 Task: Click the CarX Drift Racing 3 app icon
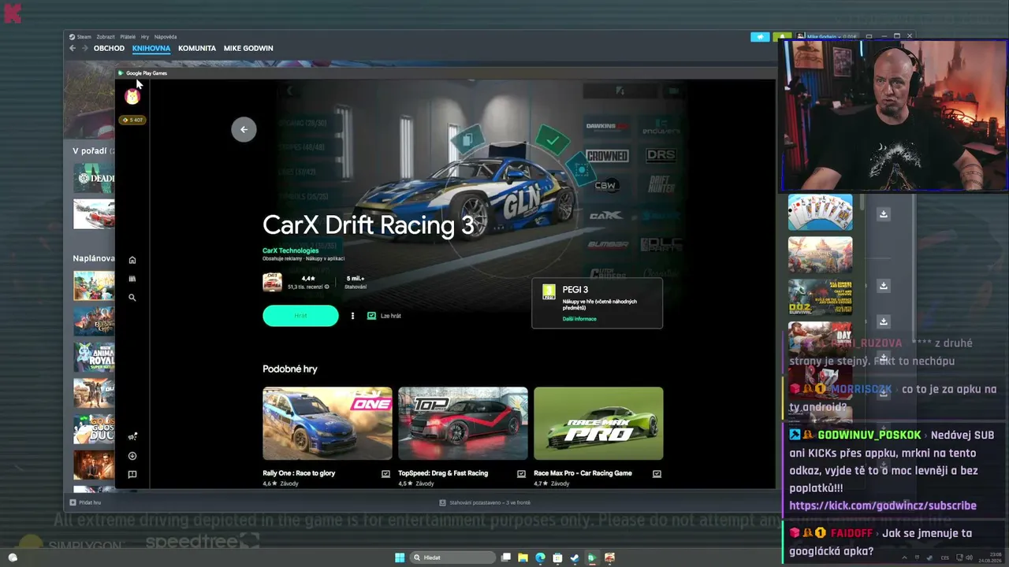click(272, 282)
